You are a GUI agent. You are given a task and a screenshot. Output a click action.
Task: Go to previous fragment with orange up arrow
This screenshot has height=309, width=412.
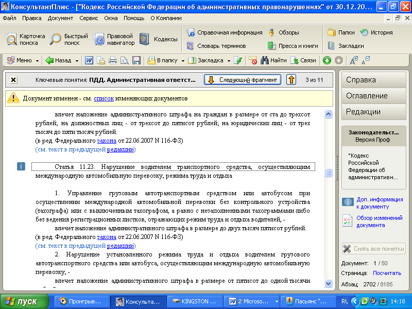(291, 80)
